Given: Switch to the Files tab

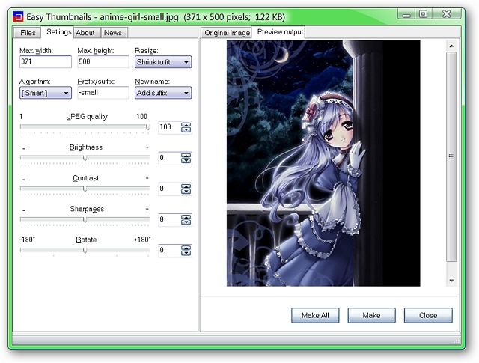Looking at the screenshot, I should (x=28, y=33).
